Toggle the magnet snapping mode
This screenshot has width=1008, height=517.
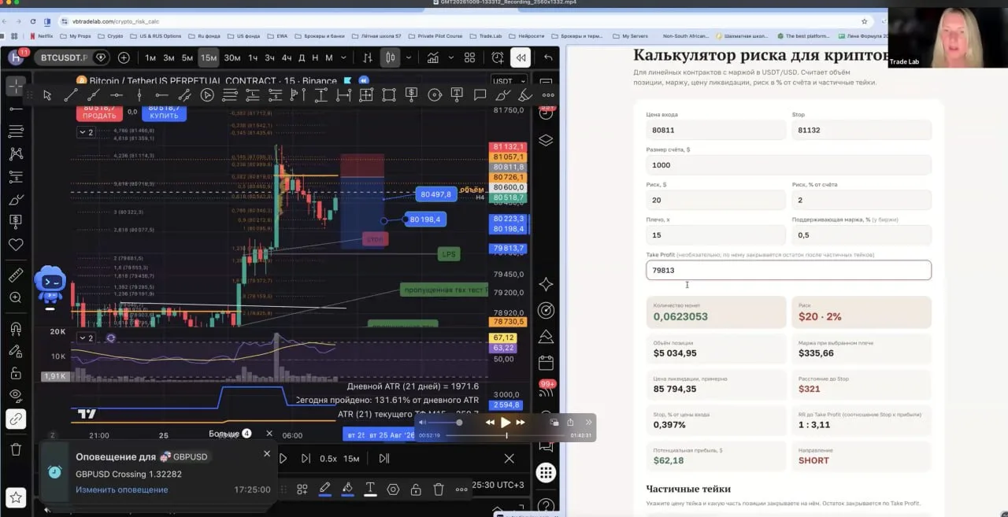click(16, 329)
